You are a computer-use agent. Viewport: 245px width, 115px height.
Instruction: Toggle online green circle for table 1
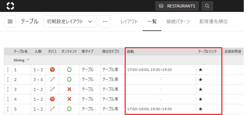click(69, 70)
